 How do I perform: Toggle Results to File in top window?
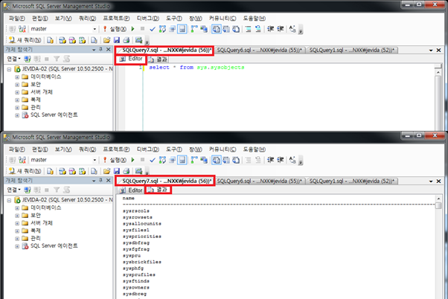pyautogui.click(x=236, y=29)
